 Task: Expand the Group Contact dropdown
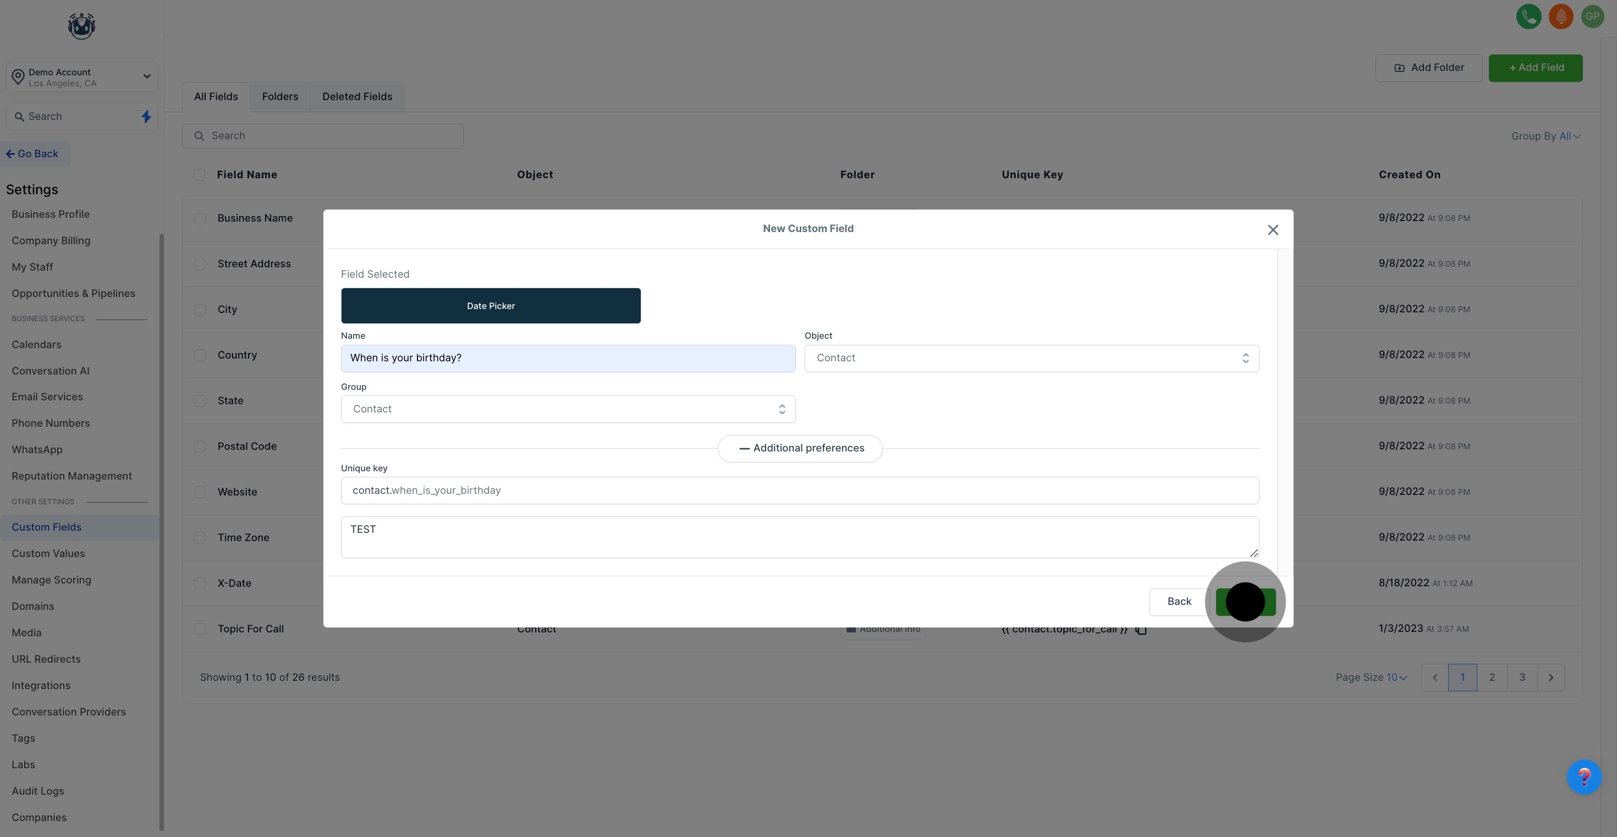coord(568,409)
